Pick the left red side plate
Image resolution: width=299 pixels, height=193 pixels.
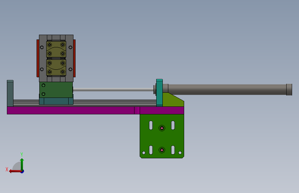coord(38,58)
